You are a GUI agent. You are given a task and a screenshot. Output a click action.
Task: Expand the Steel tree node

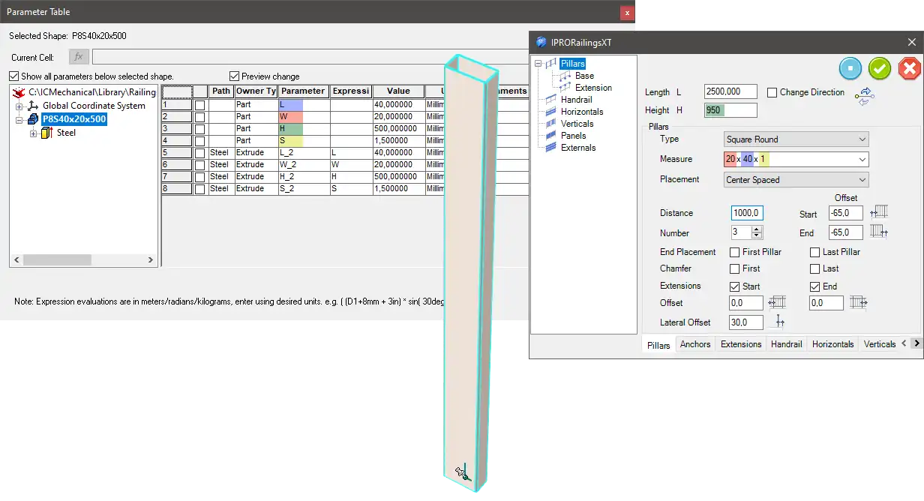point(33,133)
